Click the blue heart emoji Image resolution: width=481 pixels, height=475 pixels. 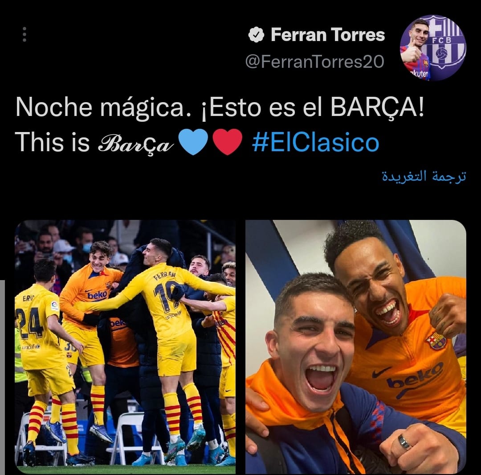[x=193, y=142]
